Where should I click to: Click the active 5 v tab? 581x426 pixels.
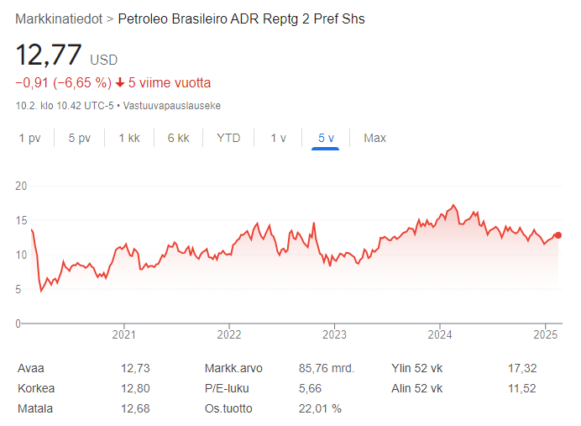(x=326, y=138)
